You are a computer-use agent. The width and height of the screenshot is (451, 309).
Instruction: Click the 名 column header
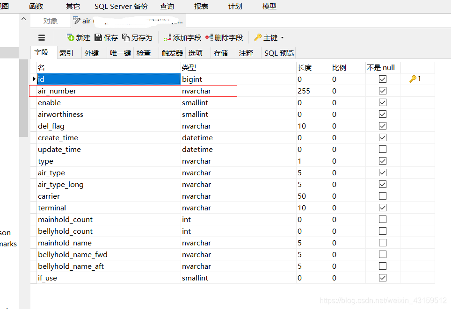pos(109,67)
